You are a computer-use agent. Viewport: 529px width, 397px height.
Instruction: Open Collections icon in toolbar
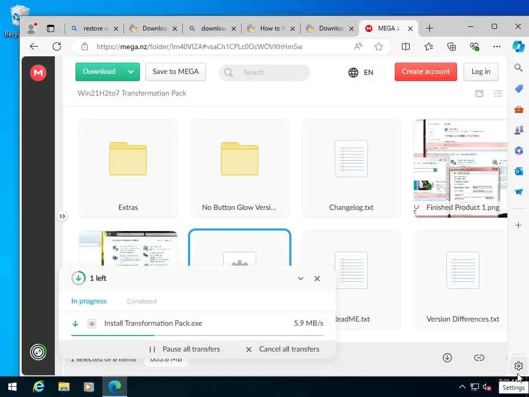(x=452, y=47)
